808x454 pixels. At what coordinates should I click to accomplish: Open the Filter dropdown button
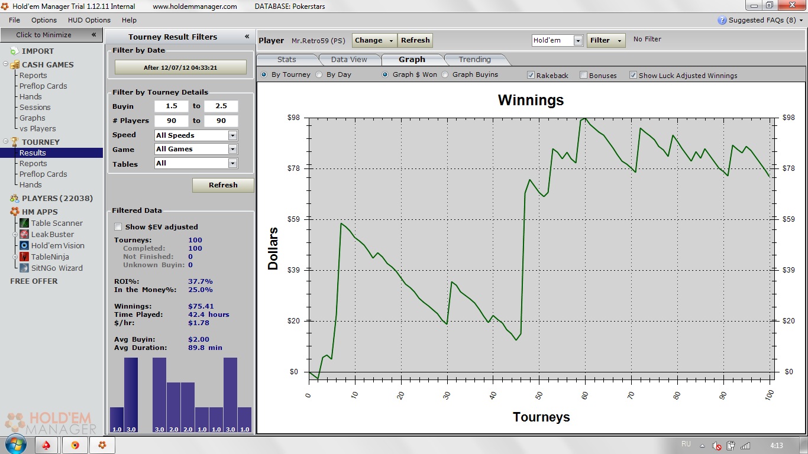[x=606, y=40]
